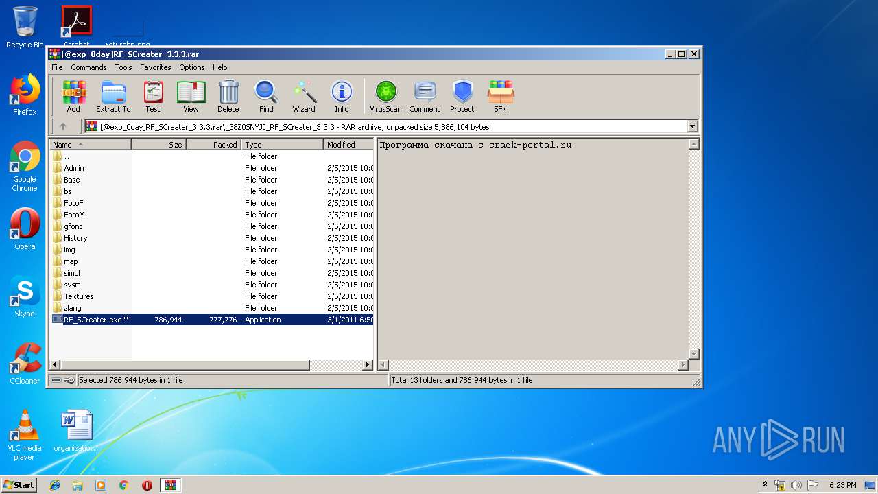Select the FotoF folder
Screen dimensions: 878x494
(x=212, y=203)
